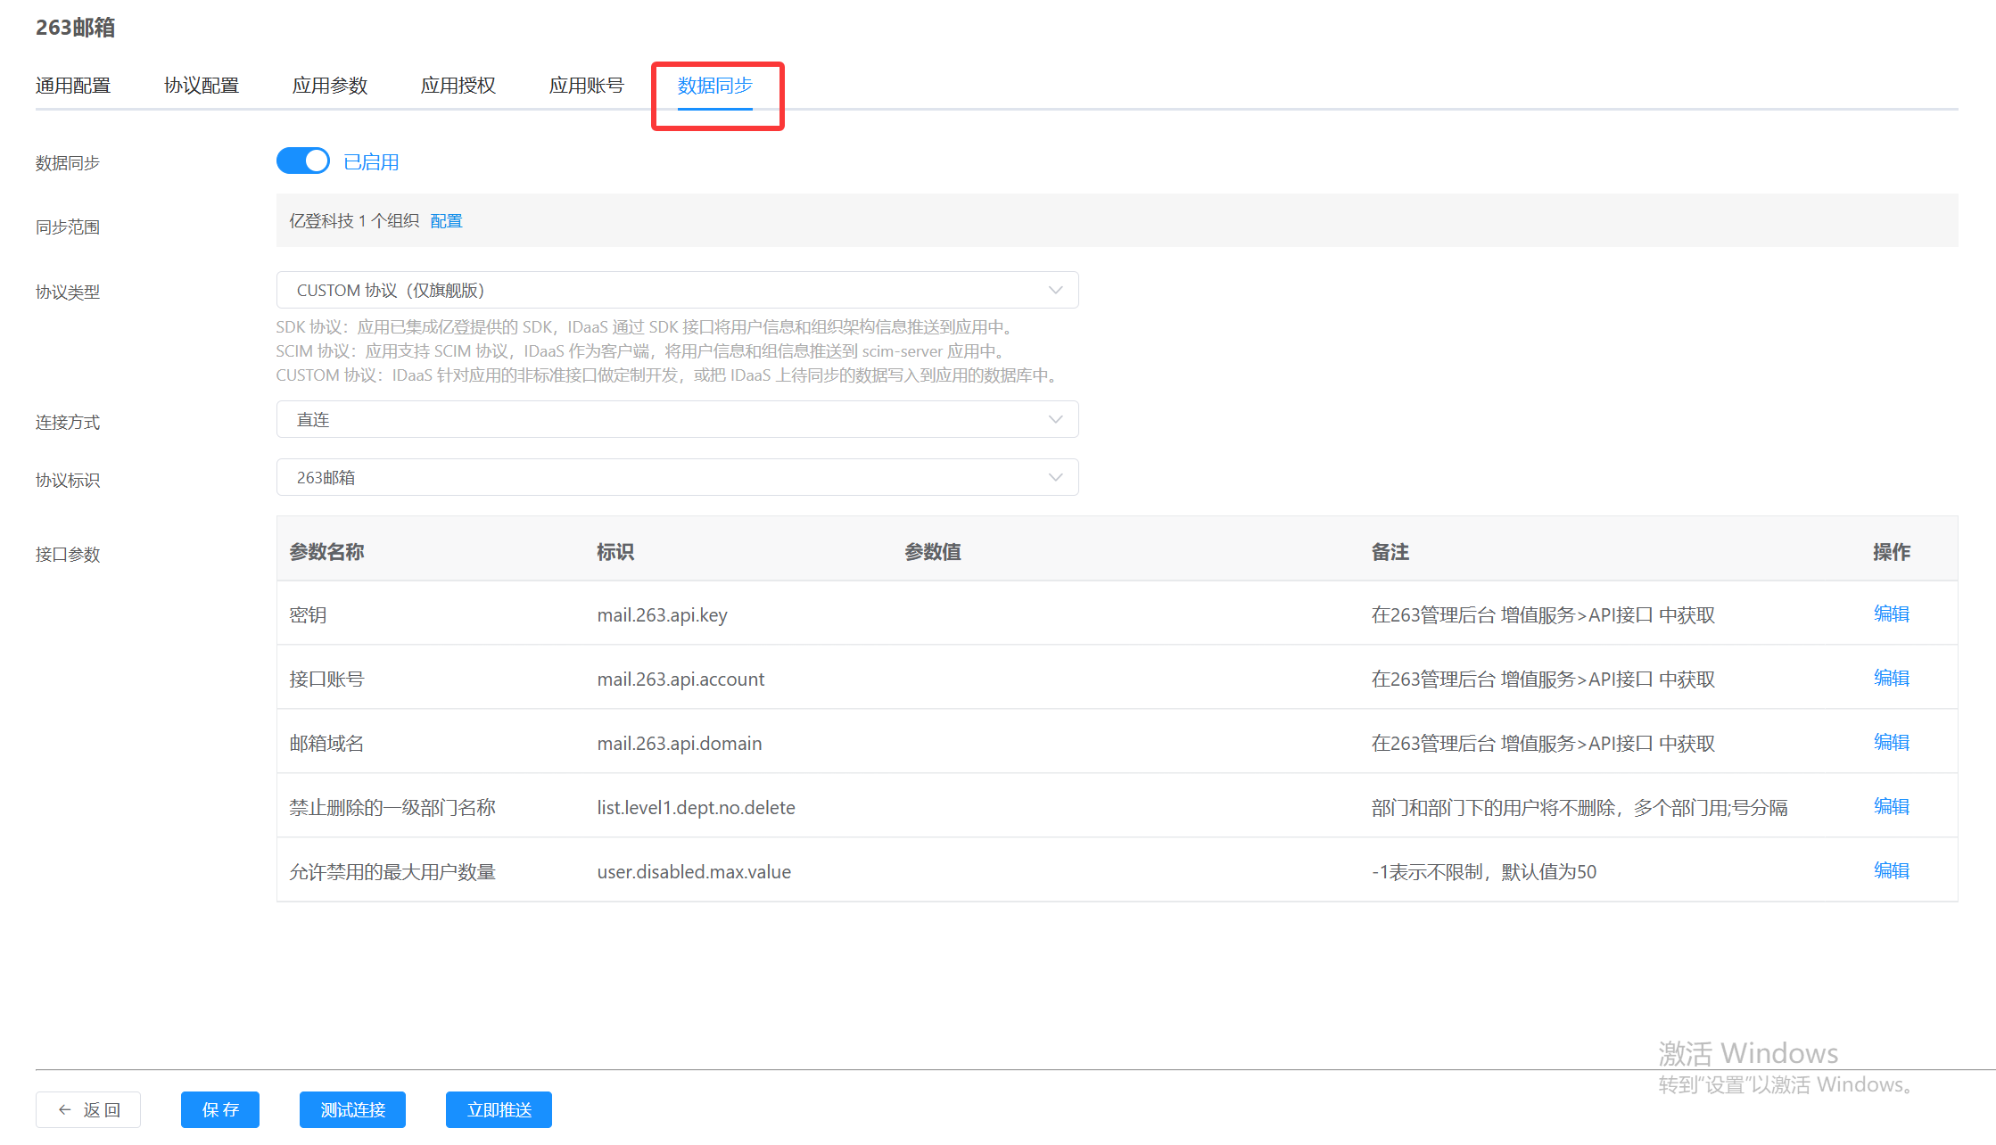Expand the 连接方式 直连 dropdown
Screen dimensions: 1996x1145
[x=677, y=420]
